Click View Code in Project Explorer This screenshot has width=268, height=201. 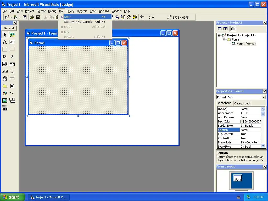220,29
